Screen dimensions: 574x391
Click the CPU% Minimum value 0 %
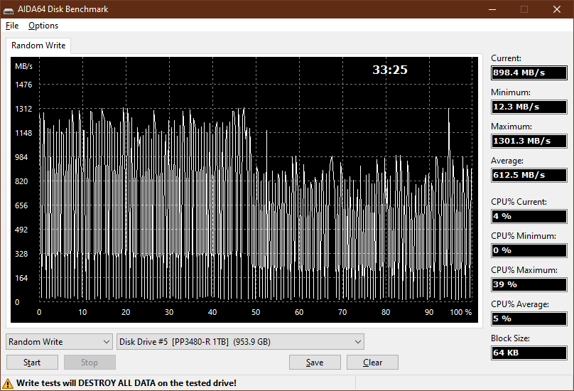click(529, 250)
